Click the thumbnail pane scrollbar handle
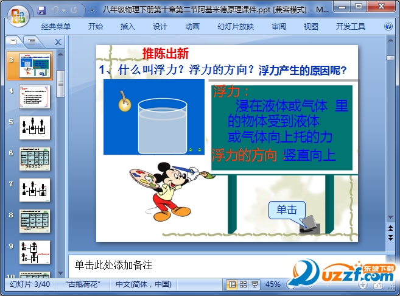Image resolution: width=400 pixels, height=296 pixels. click(x=60, y=83)
